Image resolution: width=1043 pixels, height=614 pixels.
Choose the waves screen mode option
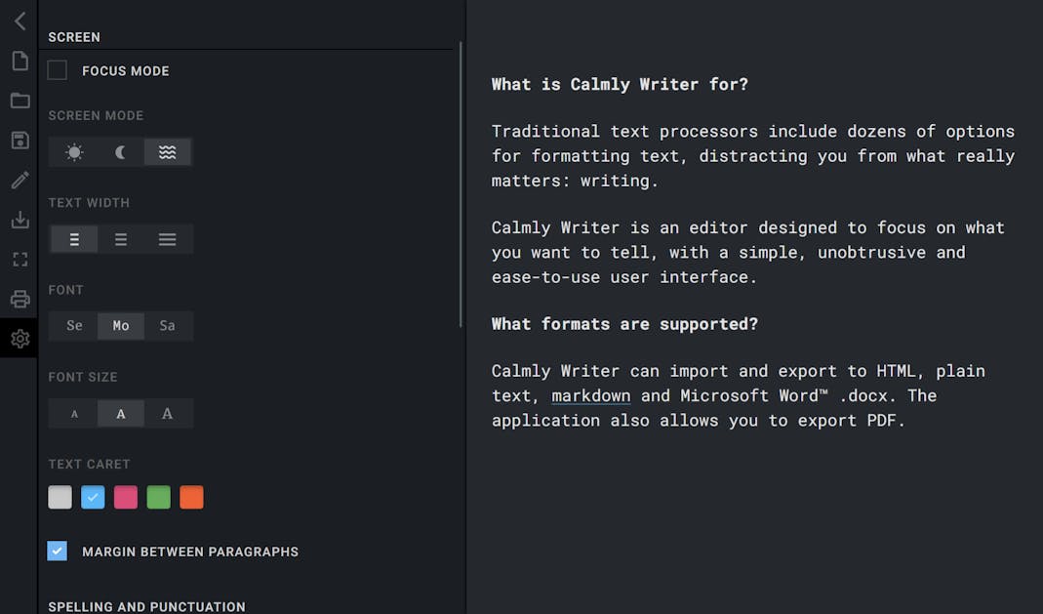tap(168, 151)
